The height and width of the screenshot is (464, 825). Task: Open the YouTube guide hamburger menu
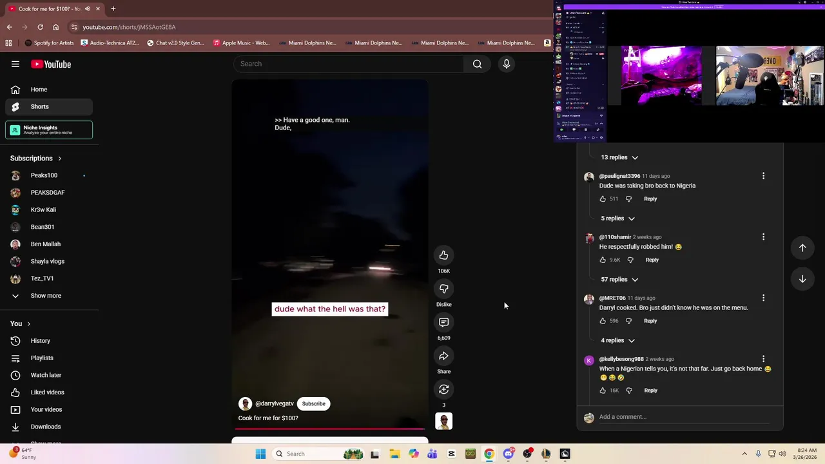coord(15,64)
